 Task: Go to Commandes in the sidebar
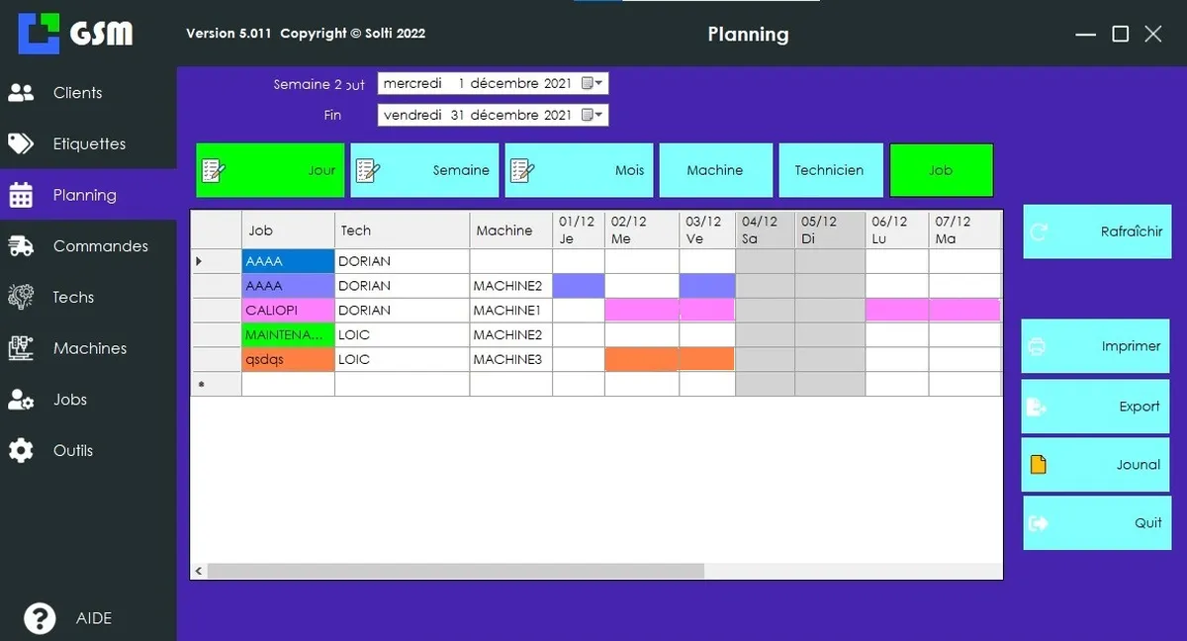88,246
